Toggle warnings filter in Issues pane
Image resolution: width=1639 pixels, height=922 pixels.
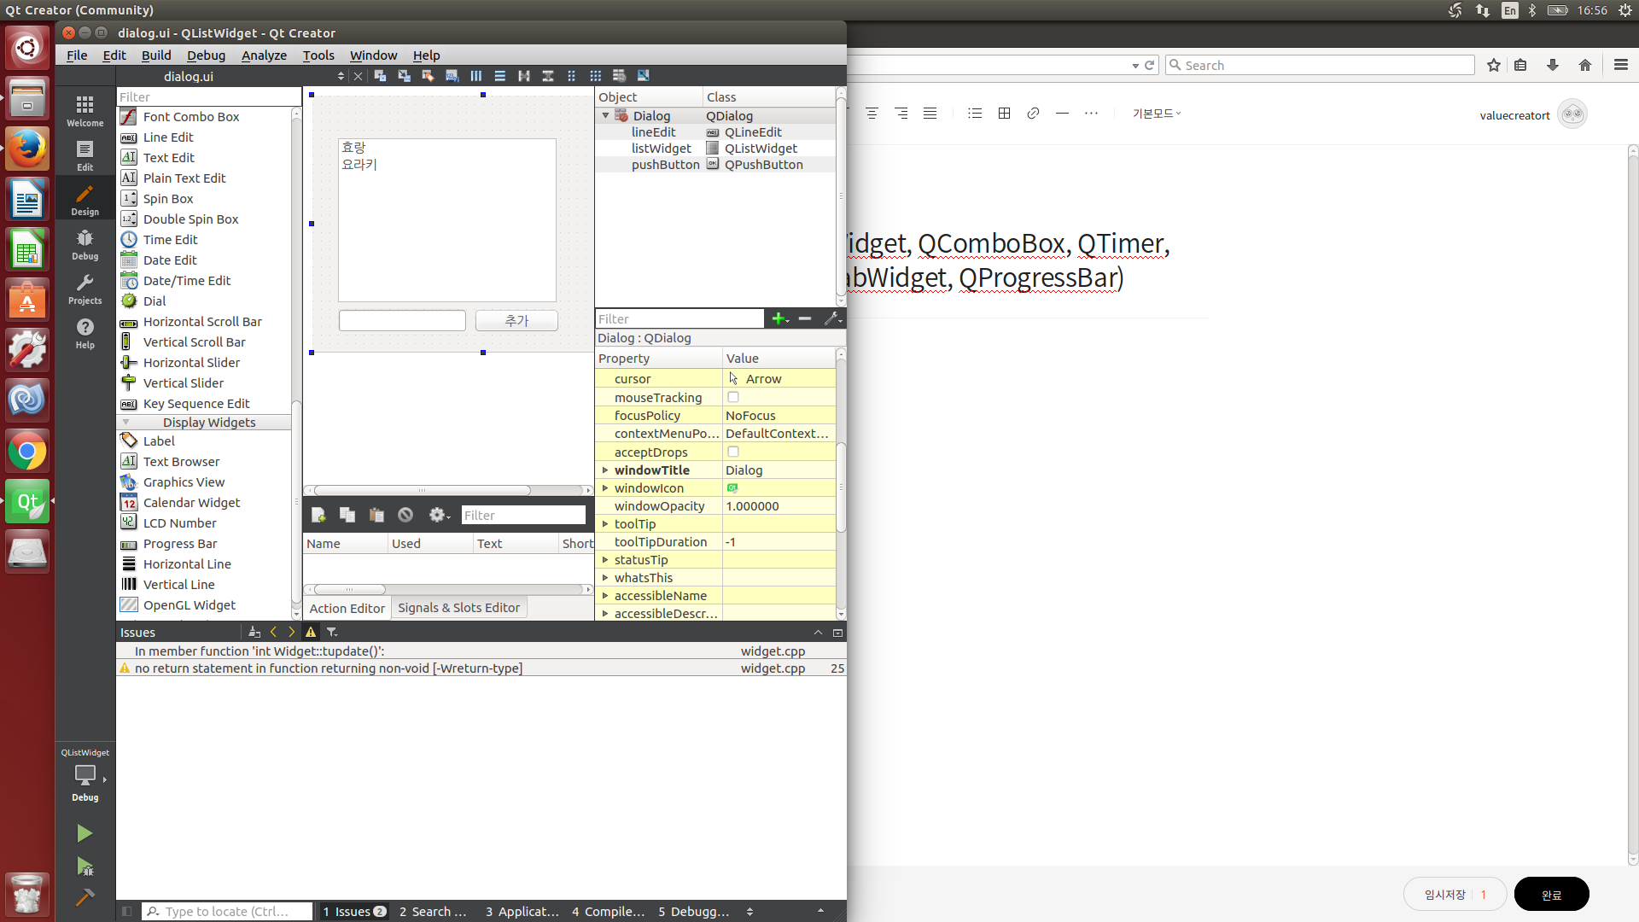(311, 632)
